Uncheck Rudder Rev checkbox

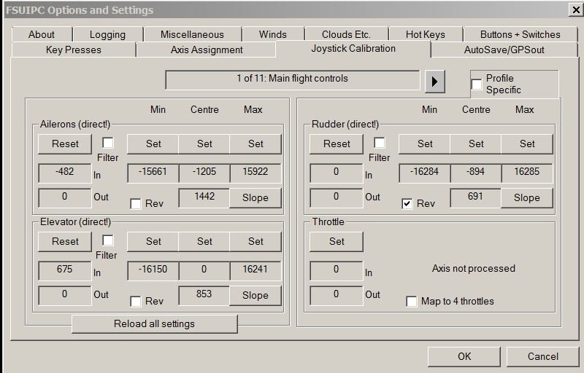pyautogui.click(x=407, y=203)
